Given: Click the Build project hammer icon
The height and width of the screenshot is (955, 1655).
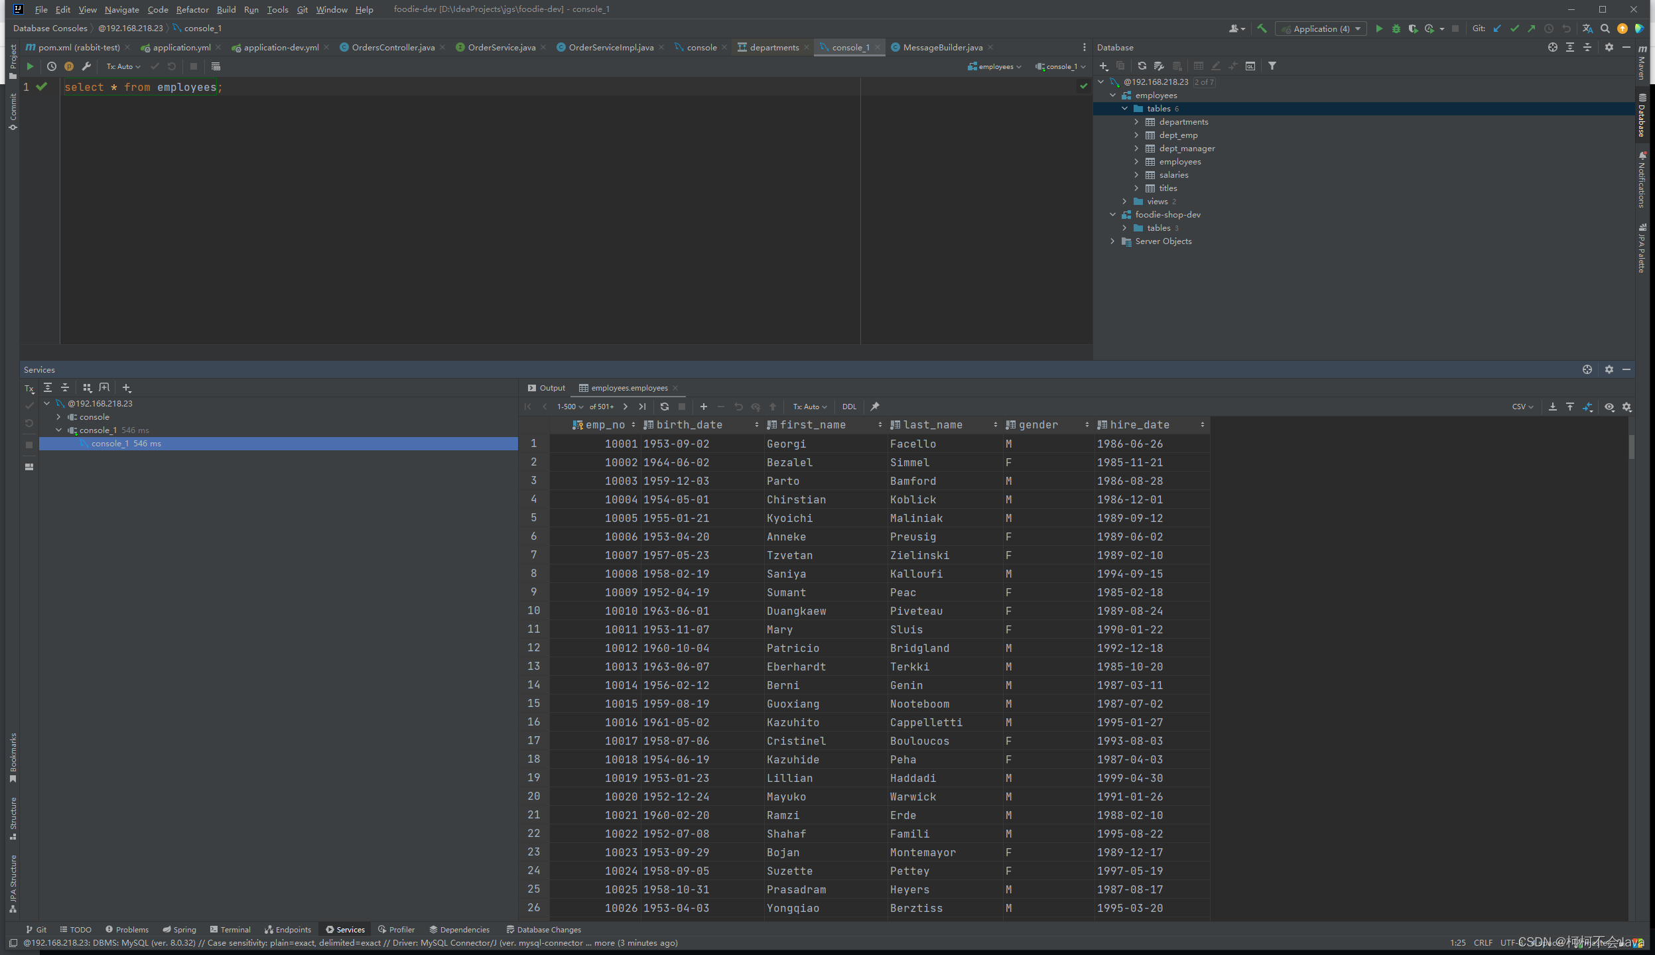Looking at the screenshot, I should (1262, 29).
